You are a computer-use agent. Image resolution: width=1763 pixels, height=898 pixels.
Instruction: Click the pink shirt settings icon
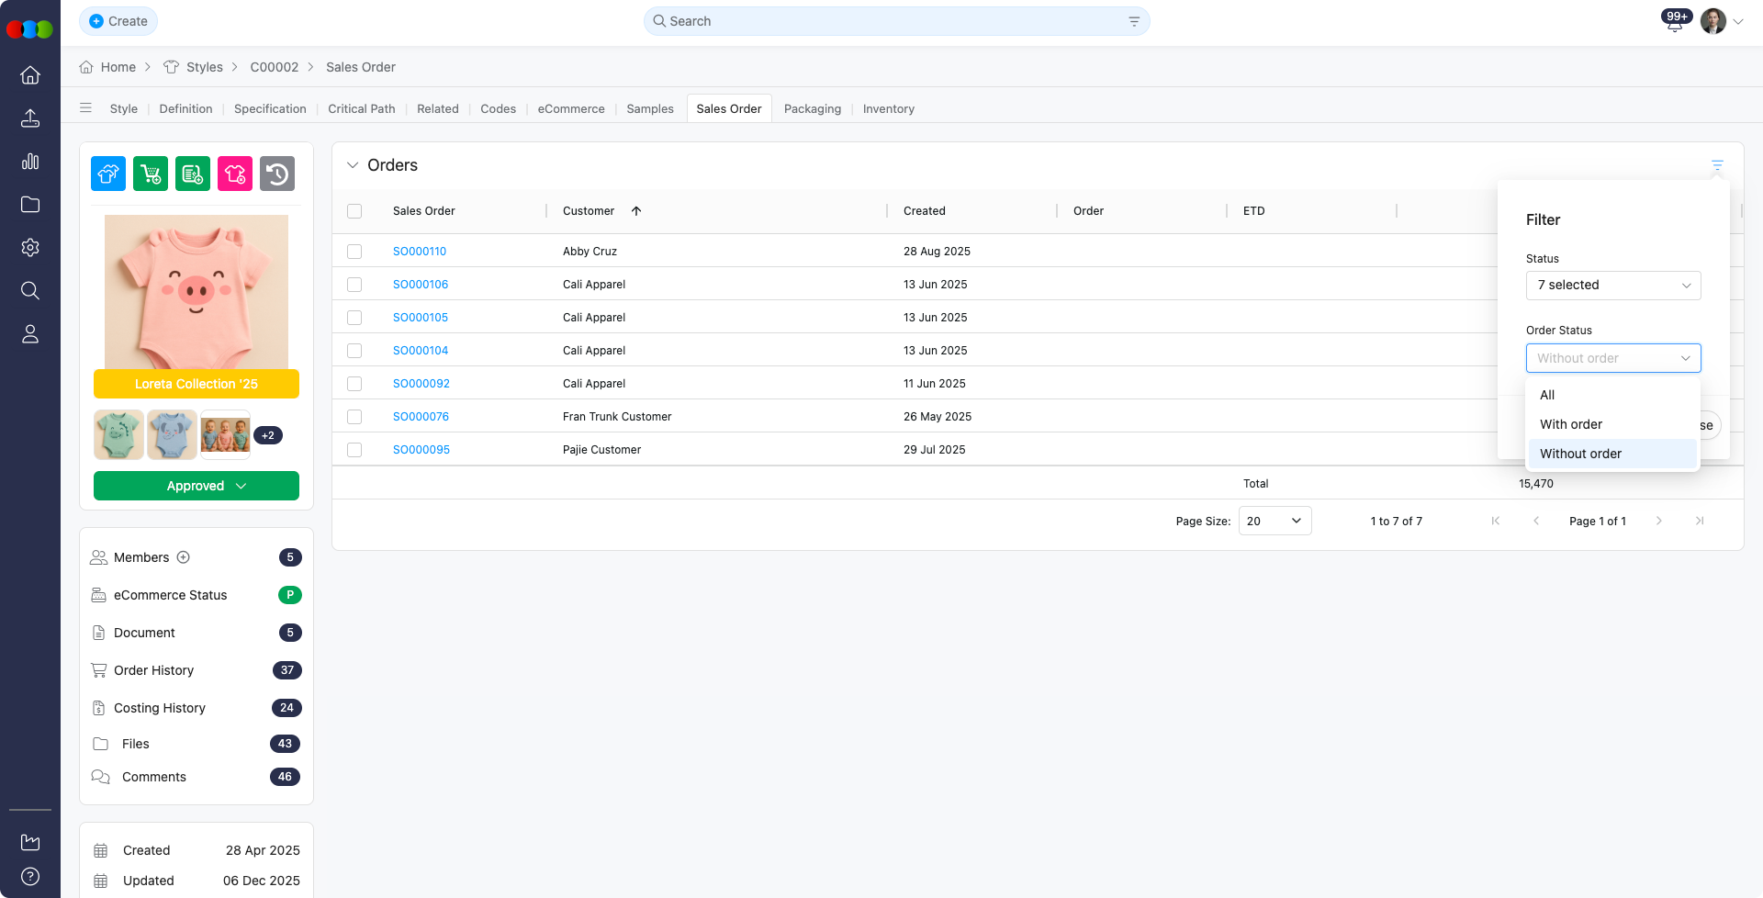(235, 174)
